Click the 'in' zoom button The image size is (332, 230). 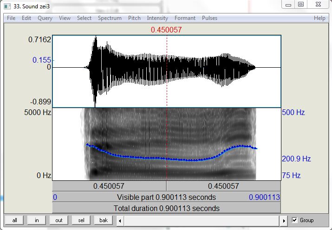coord(37,220)
